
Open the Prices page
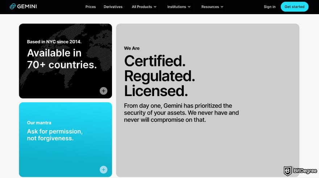click(x=91, y=7)
